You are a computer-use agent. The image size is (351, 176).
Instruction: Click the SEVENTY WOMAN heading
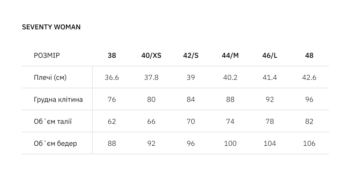pyautogui.click(x=51, y=27)
